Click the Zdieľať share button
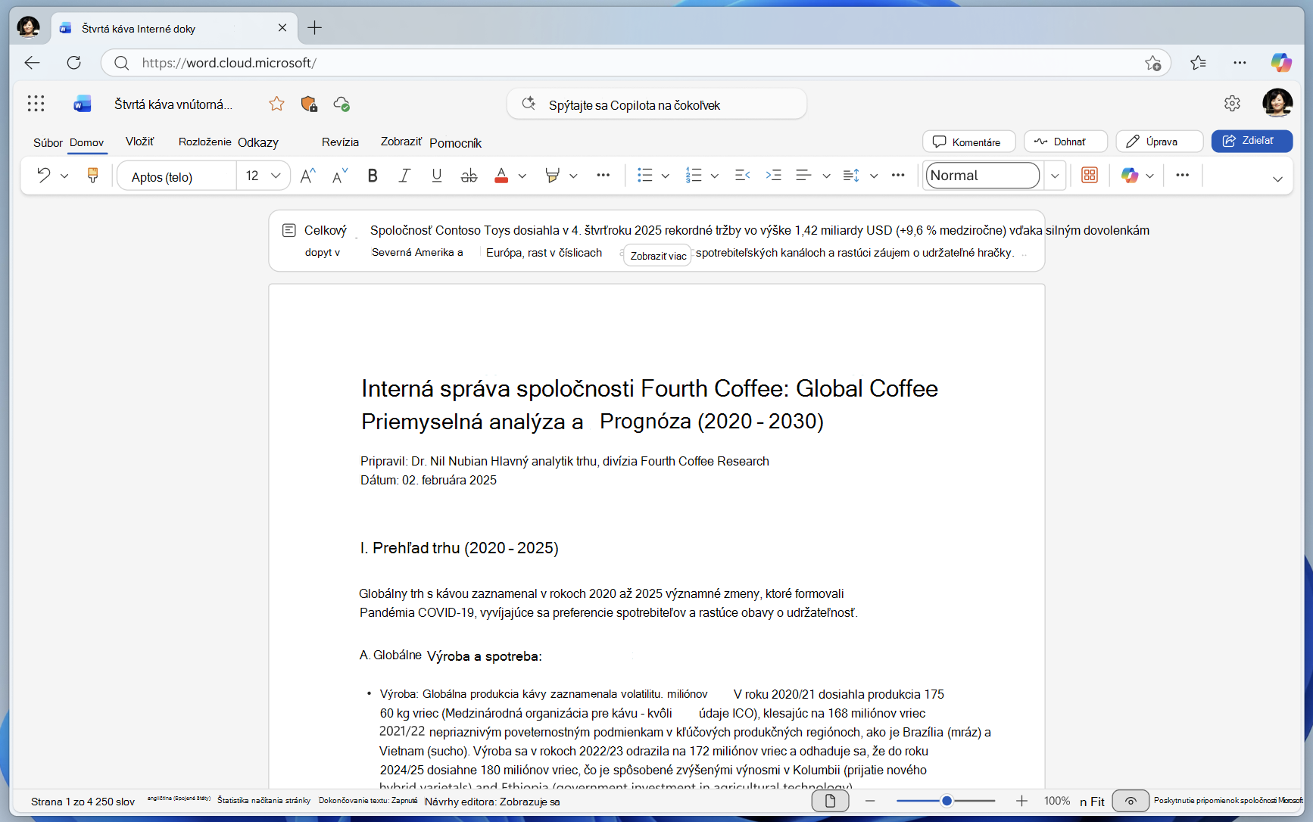This screenshot has height=822, width=1313. [1252, 141]
